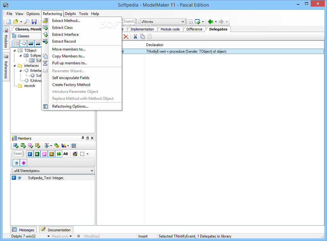Click the Members search input field
Image resolution: width=327 pixels, height=241 pixels.
pyautogui.click(x=18, y=153)
